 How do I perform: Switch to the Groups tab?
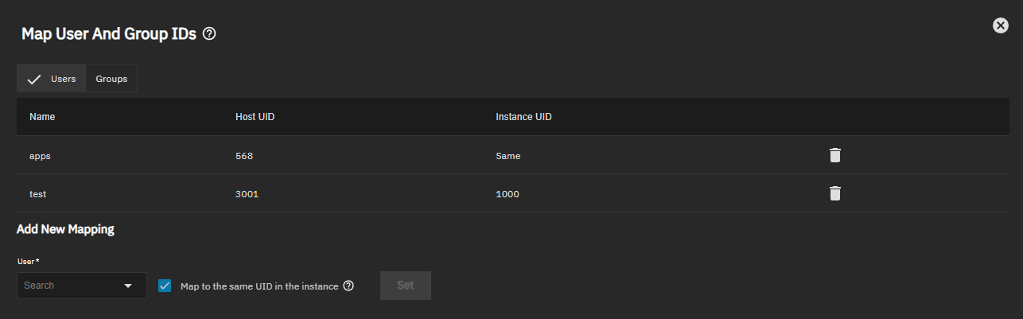point(111,79)
